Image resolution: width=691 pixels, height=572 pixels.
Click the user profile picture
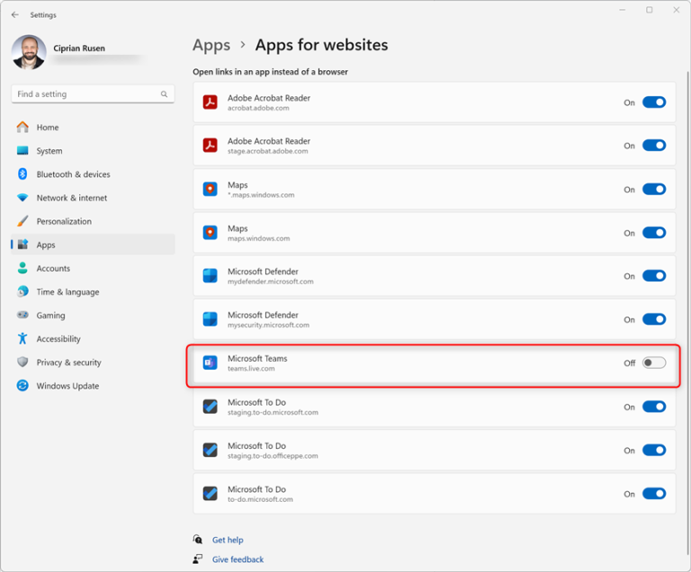pos(29,52)
